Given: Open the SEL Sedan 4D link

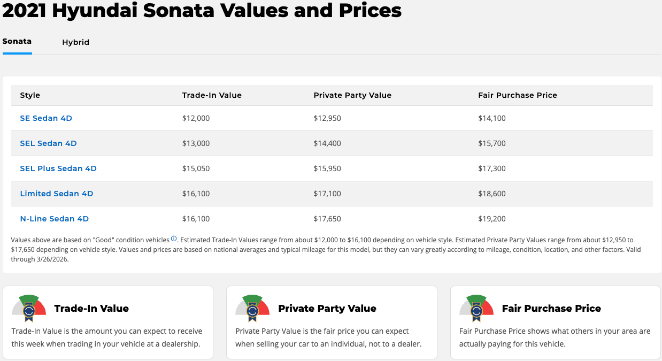Looking at the screenshot, I should [48, 143].
